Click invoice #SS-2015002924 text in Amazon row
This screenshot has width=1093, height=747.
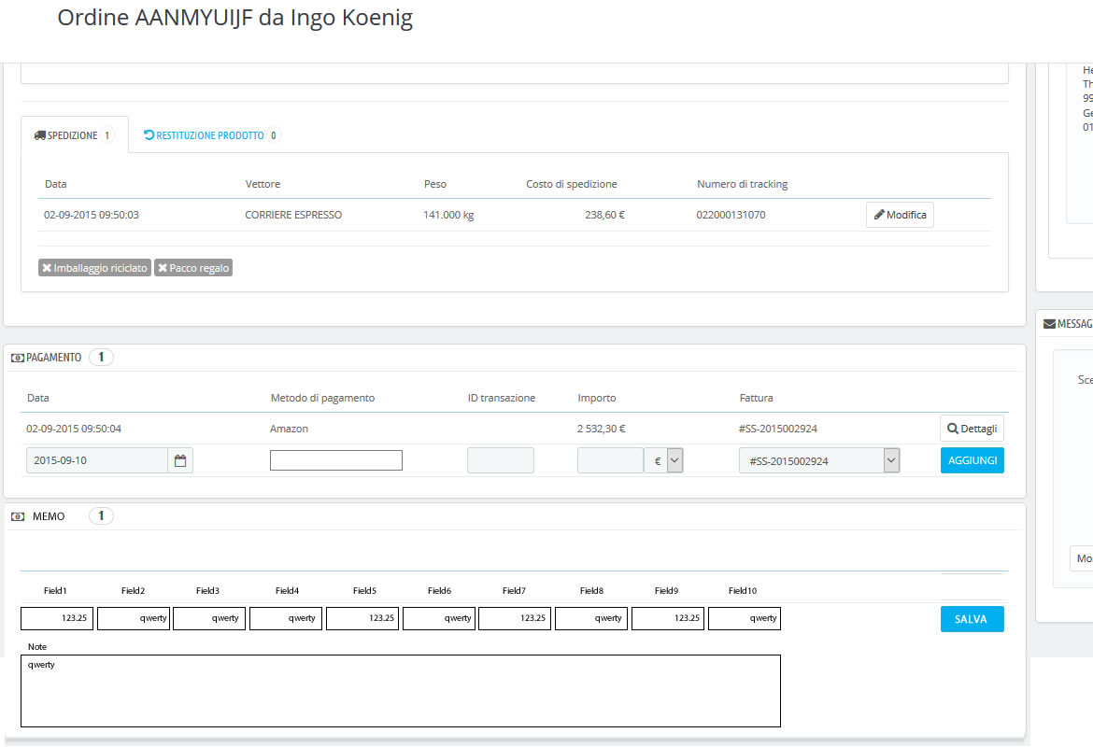[x=778, y=429]
